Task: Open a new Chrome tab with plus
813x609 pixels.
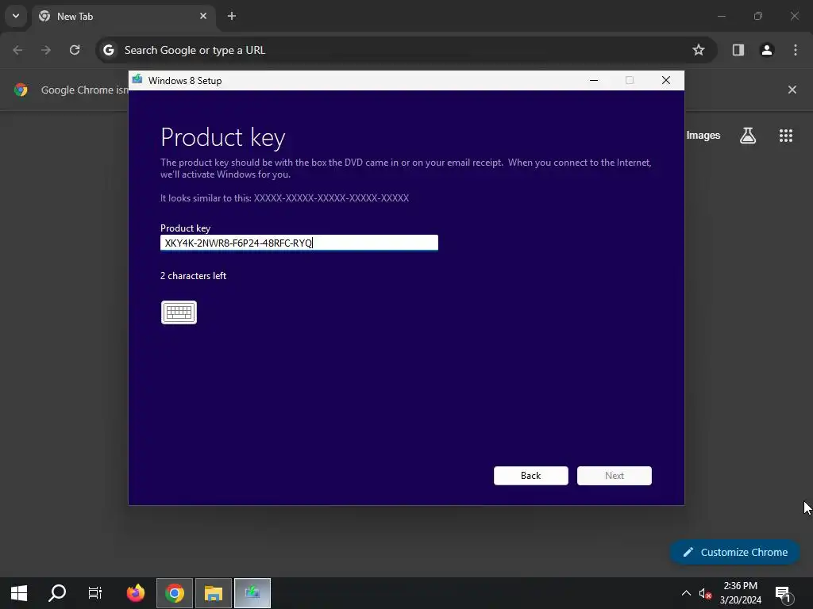Action: point(232,16)
